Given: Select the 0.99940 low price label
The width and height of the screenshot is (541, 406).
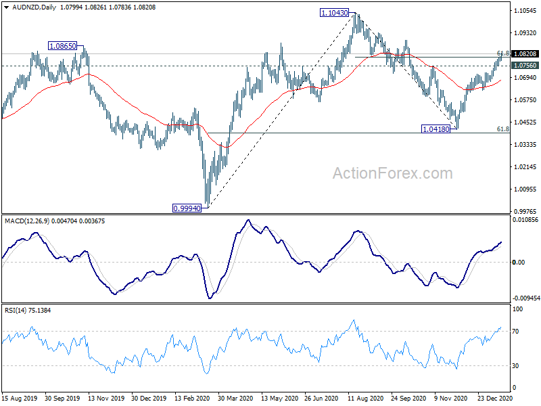Looking at the screenshot, I should click(187, 208).
